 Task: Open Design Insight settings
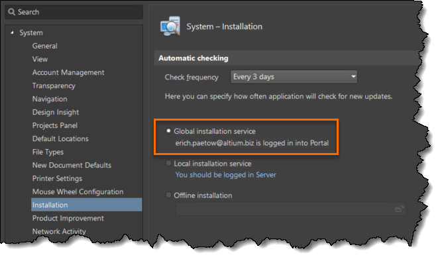click(56, 112)
